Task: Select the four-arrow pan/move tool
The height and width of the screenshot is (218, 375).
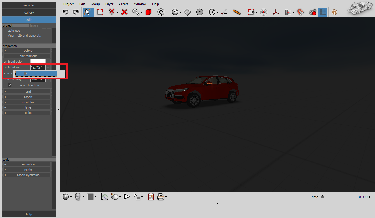Action: [x=161, y=12]
